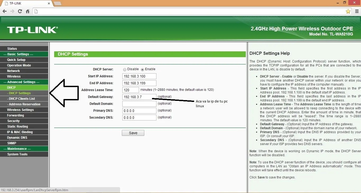361x193 pixels.
Task: Open System Tools in sidebar
Action: pyautogui.click(x=24, y=154)
